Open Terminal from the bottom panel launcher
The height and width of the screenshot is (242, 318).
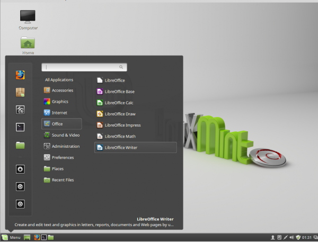click(44, 237)
